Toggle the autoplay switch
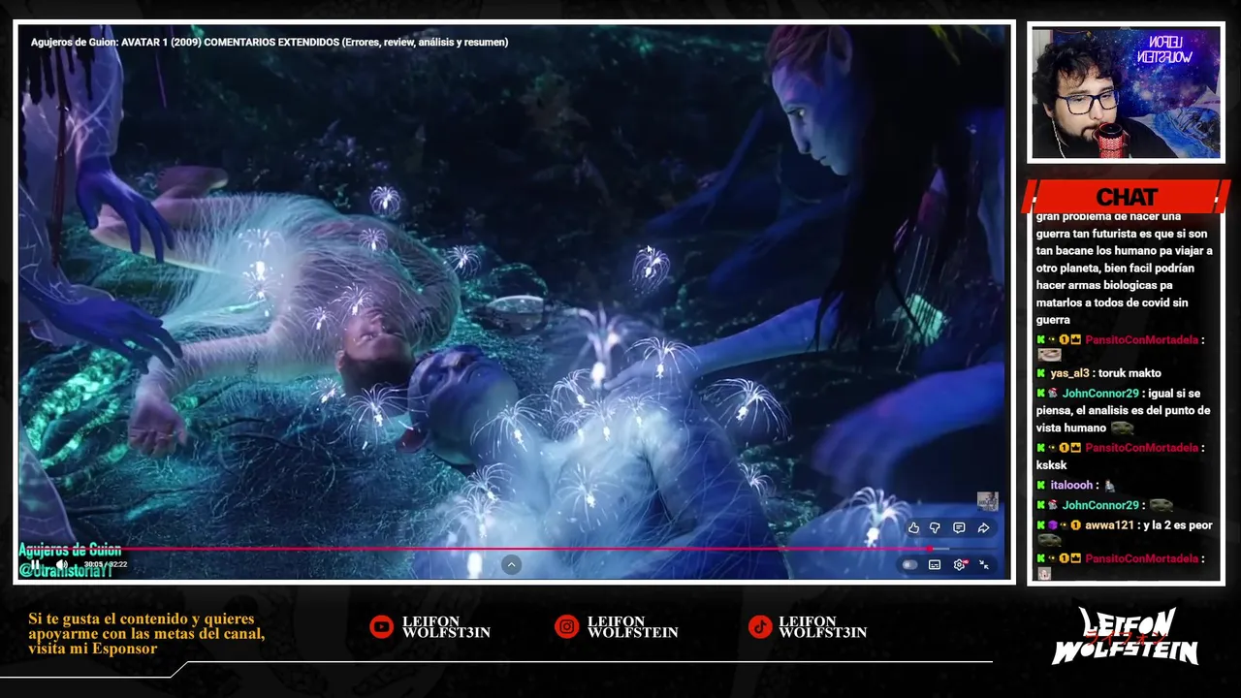Screen dimensions: 1241x698 [909, 564]
